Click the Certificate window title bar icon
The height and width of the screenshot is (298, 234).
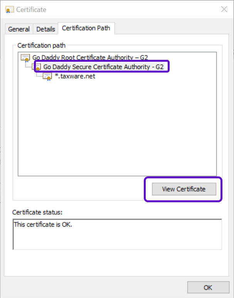9,9
